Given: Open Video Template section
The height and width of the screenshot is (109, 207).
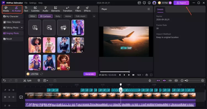Looking at the screenshot, I should (13, 22).
